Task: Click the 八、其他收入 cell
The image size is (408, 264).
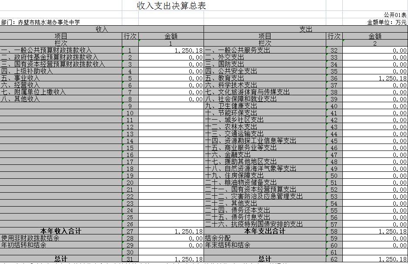Action: [x=61, y=99]
